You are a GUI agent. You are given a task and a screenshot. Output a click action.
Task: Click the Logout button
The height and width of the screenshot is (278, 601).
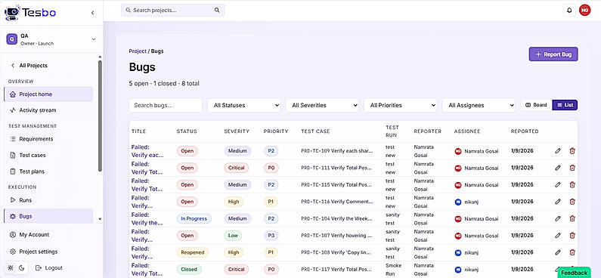click(x=48, y=268)
